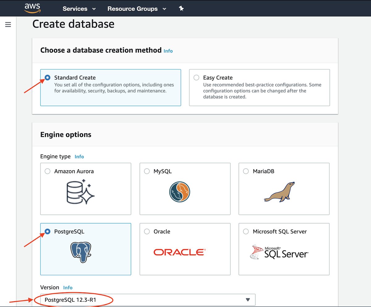The image size is (371, 307).
Task: Click the AWS logo in the navigation bar
Action: tap(32, 8)
